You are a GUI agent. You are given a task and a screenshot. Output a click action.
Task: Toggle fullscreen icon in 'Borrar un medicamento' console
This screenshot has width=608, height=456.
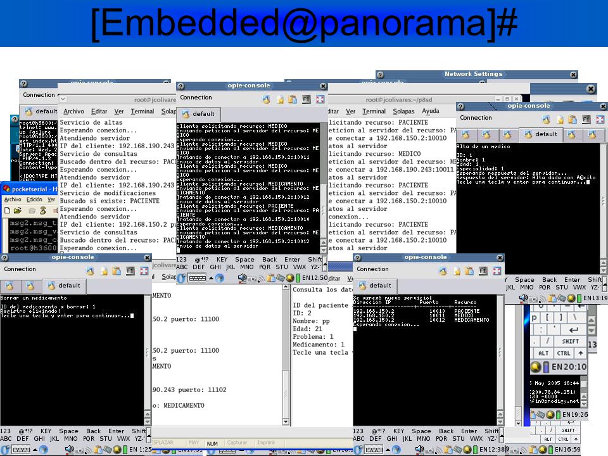144,271
